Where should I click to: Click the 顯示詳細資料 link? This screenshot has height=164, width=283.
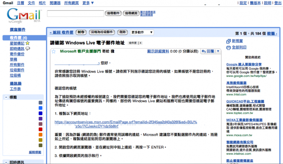click(x=158, y=51)
